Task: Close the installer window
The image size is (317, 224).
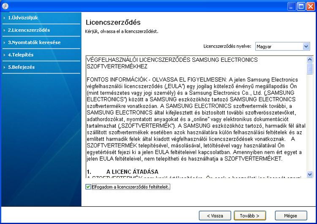Action: tap(310, 6)
